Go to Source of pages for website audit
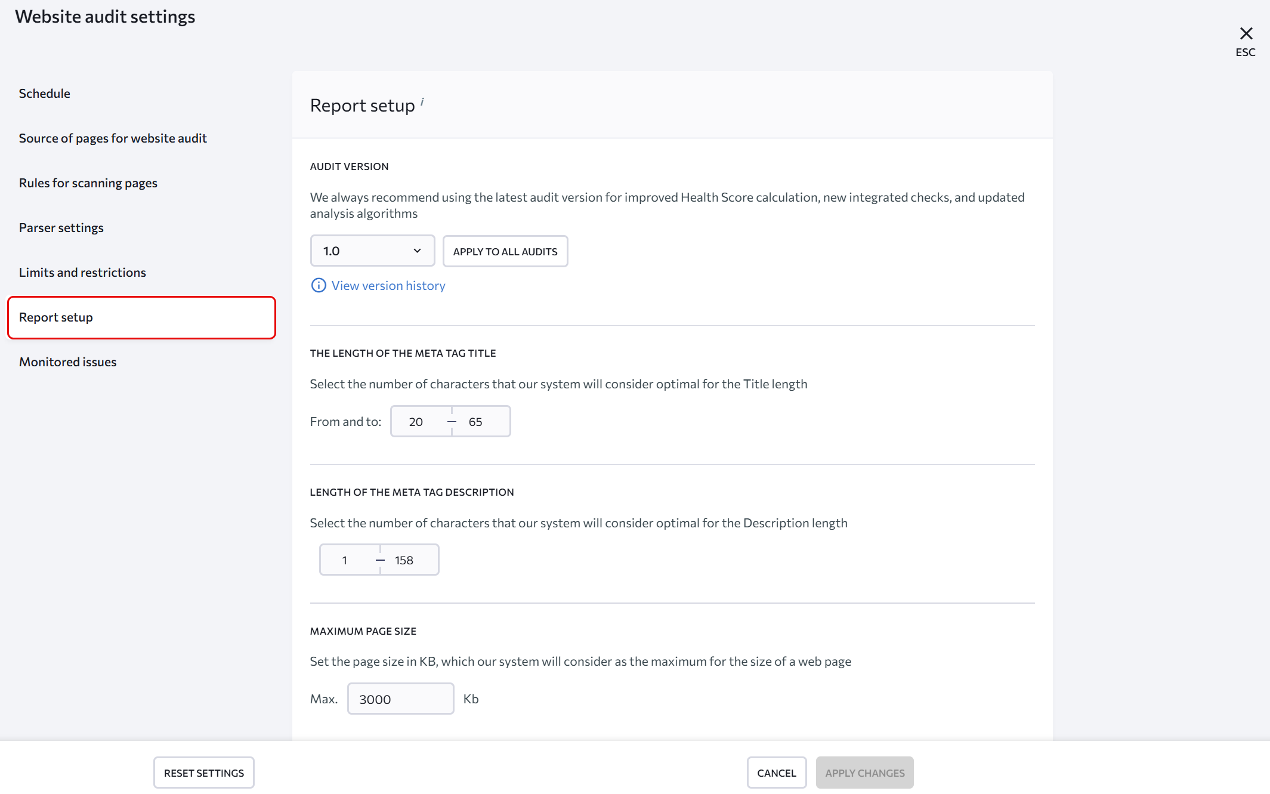Image resolution: width=1270 pixels, height=794 pixels. point(113,138)
